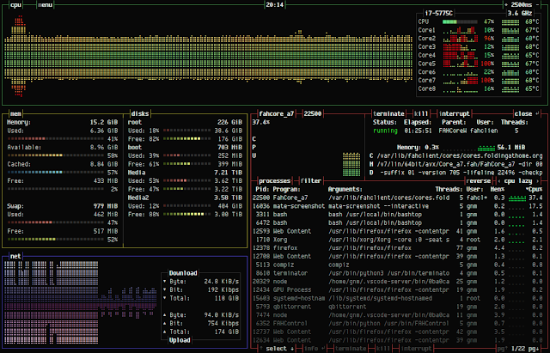Click the mem box title

15,113
